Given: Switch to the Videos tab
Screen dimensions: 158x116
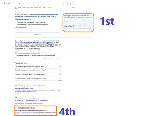Looking at the screenshot, I should coord(19,8).
